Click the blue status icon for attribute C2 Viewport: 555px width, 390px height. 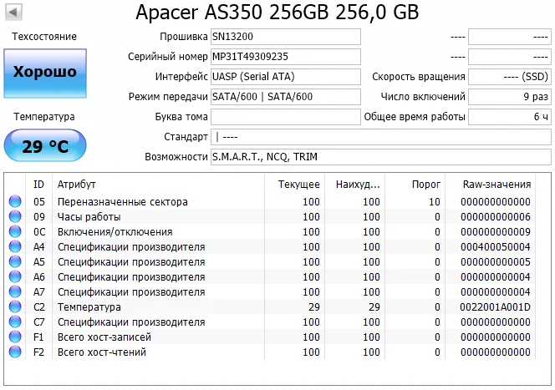pos(15,306)
